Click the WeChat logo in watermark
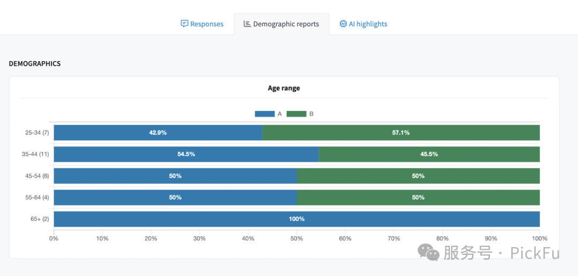 429,252
